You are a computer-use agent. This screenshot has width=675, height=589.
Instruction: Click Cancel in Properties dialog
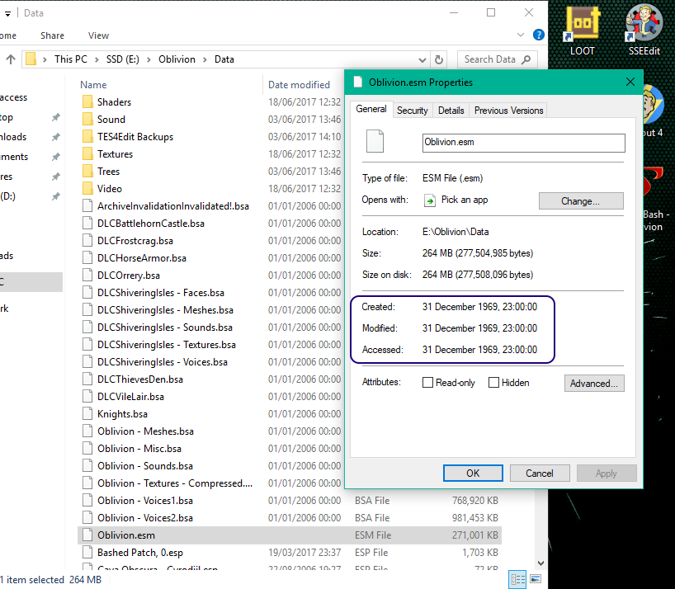tap(540, 474)
